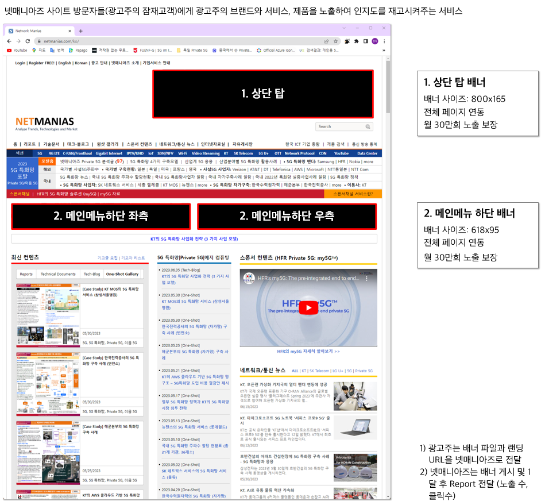
Task: Select Data Center in section bar
Action: click(x=367, y=153)
